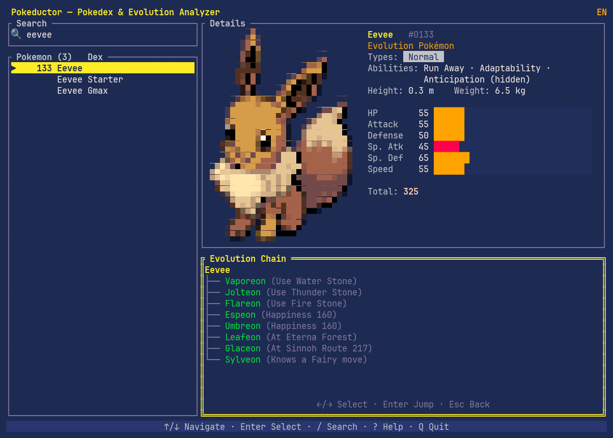The height and width of the screenshot is (438, 613).
Task: Click the Q Quit footer hint
Action: 434,427
